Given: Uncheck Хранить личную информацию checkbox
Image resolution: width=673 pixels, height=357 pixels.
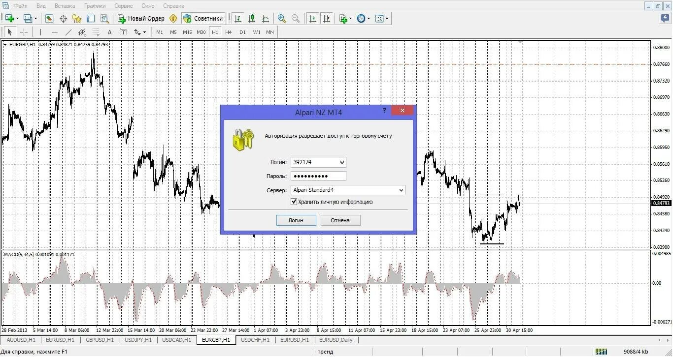Looking at the screenshot, I should (294, 202).
